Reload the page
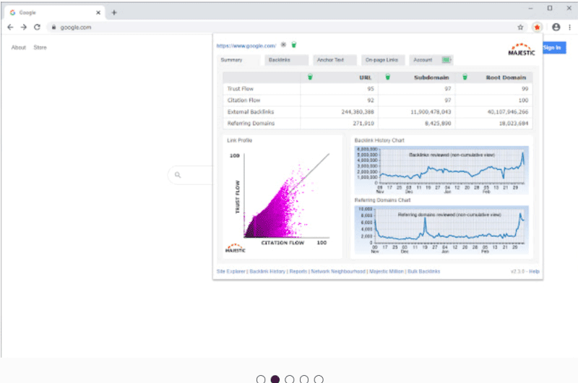Image resolution: width=578 pixels, height=383 pixels. click(x=37, y=27)
